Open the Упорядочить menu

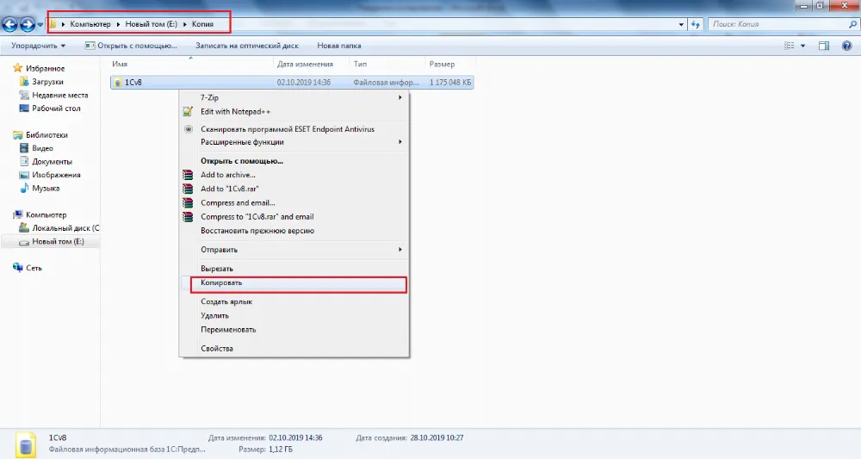tap(38, 46)
